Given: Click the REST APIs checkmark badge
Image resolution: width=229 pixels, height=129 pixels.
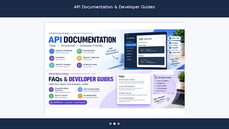Looking at the screenshot, I should pos(174,38).
